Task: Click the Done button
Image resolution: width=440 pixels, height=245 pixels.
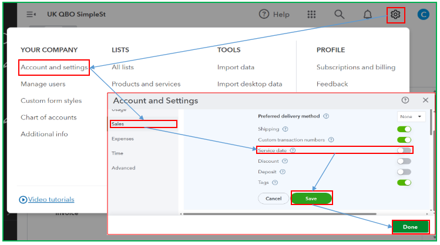Action: point(410,227)
